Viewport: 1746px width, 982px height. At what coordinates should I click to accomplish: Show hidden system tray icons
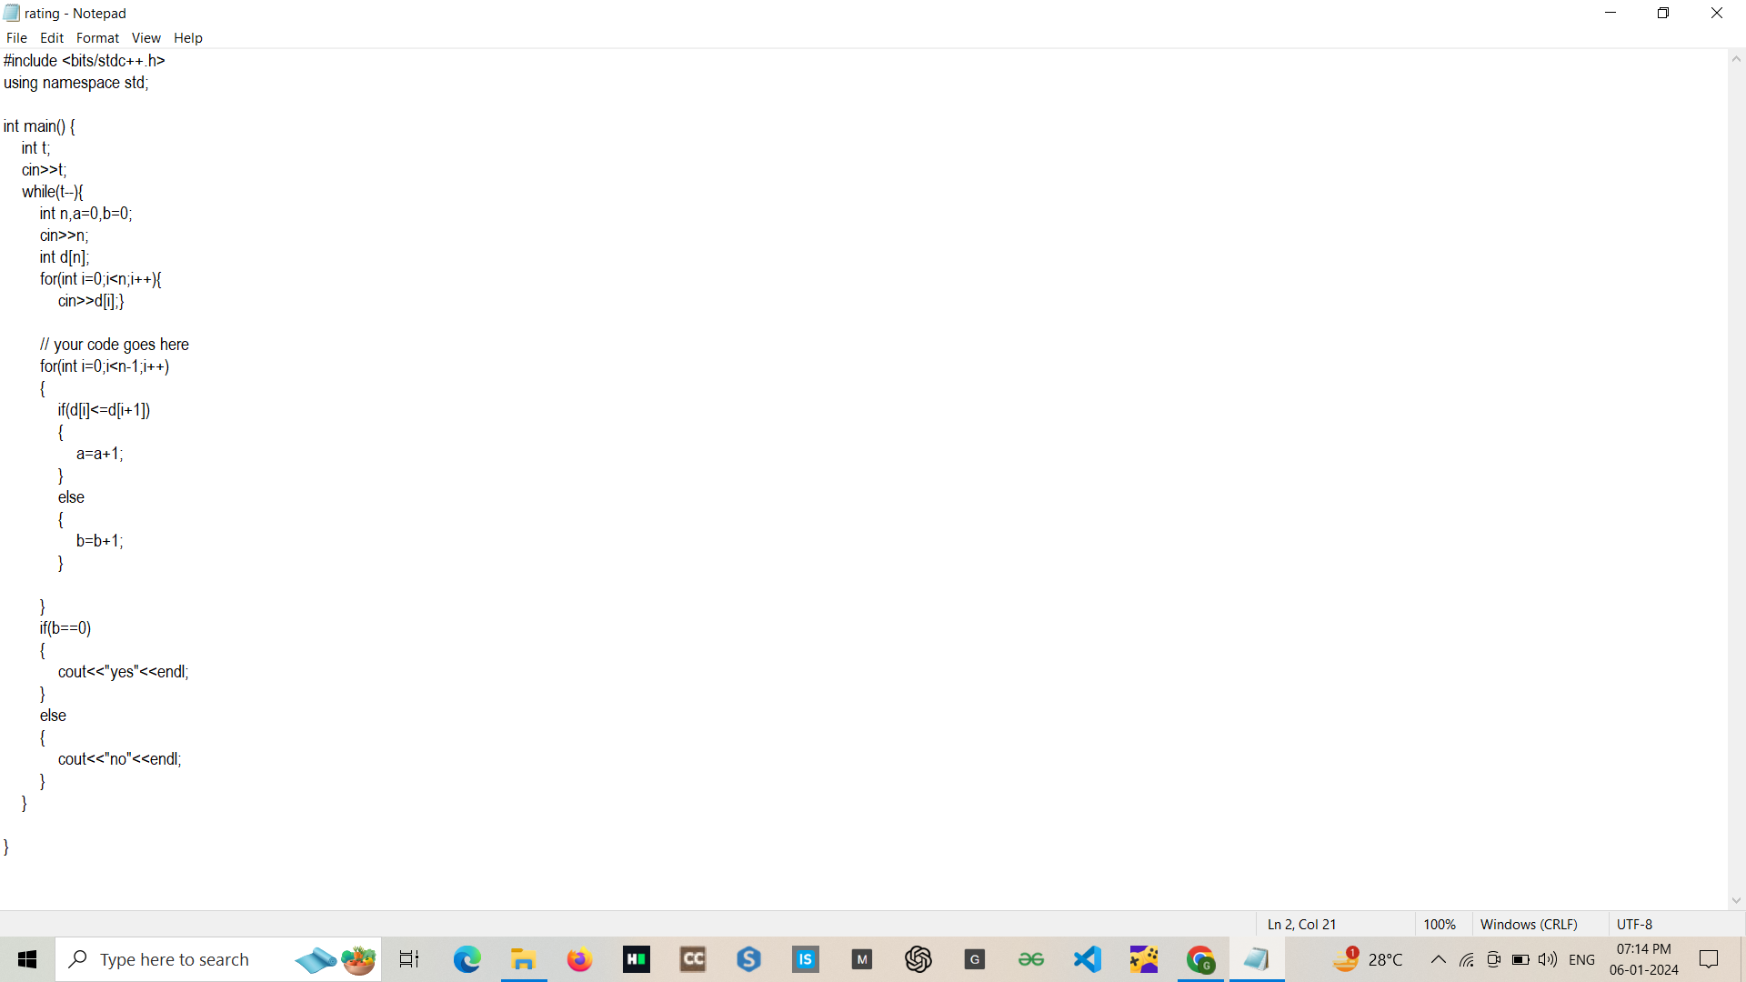1439,959
